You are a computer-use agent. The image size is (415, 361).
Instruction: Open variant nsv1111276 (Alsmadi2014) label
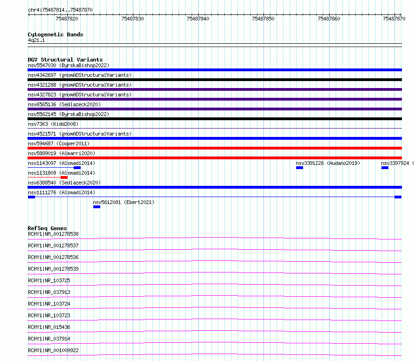click(x=62, y=192)
